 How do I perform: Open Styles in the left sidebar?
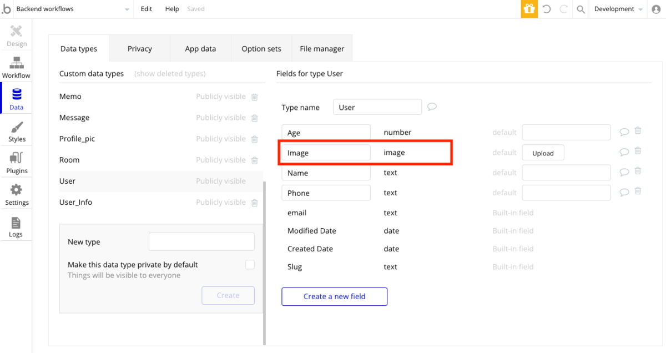(17, 131)
